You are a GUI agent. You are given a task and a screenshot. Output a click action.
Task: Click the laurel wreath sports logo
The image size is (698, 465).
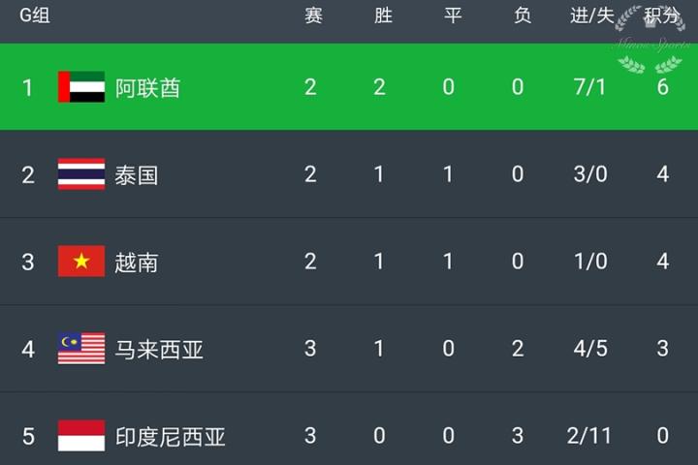pyautogui.click(x=650, y=41)
